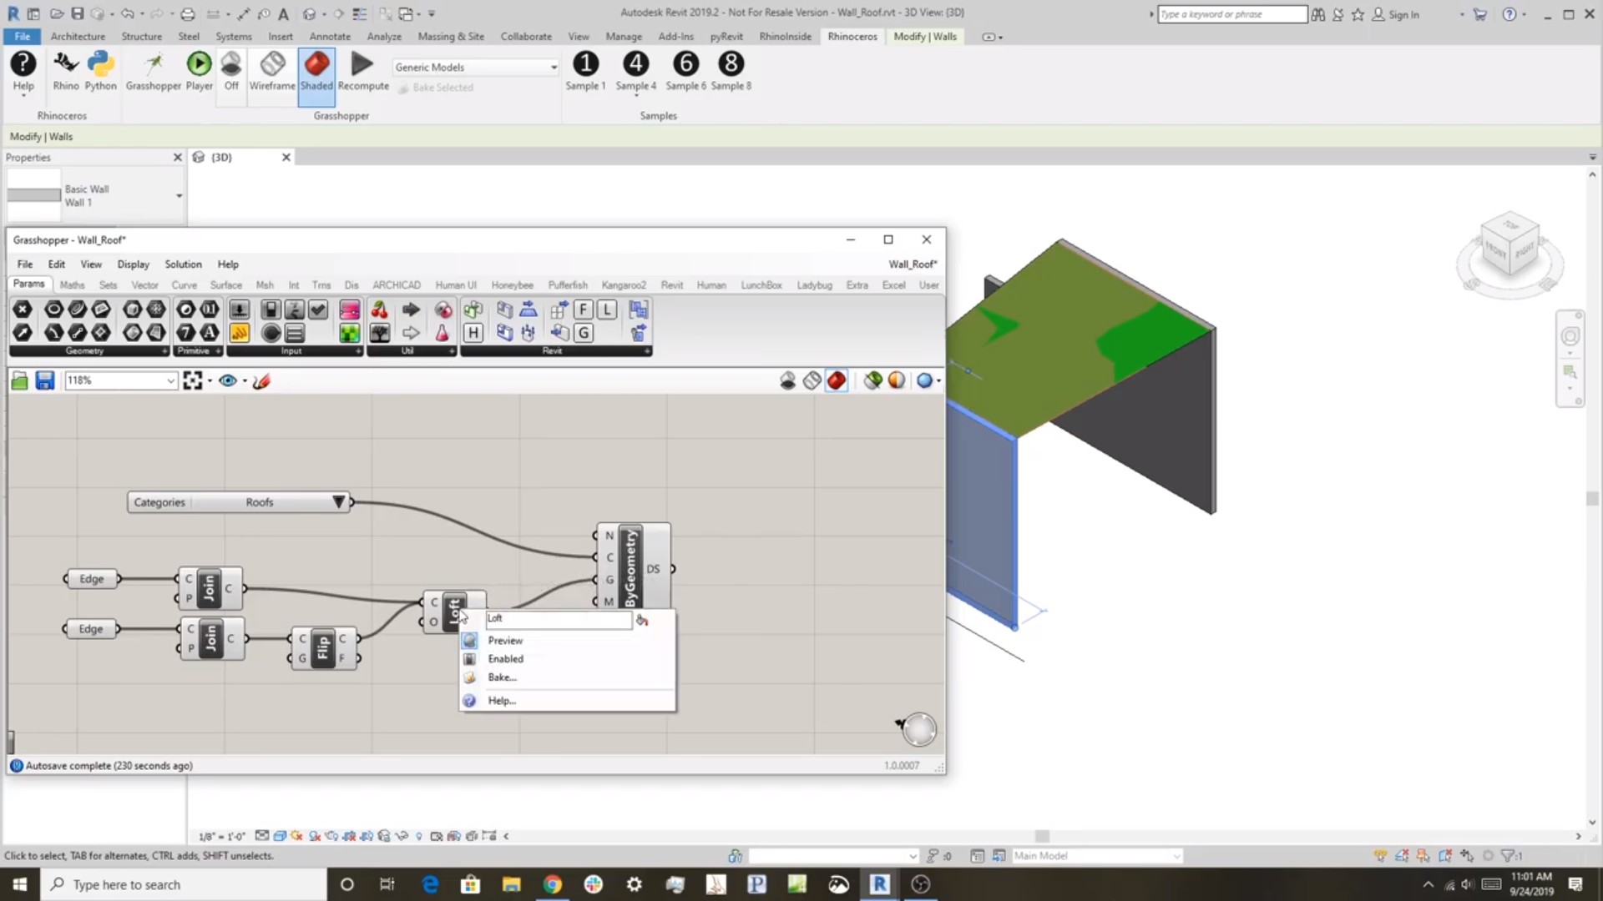Turn Grasshopper preview Off in ribbon
This screenshot has height=901, width=1603.
coord(231,71)
